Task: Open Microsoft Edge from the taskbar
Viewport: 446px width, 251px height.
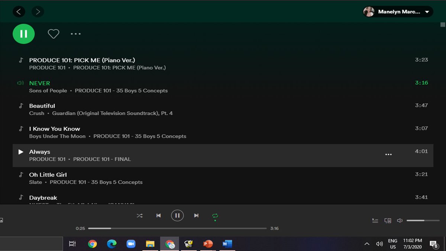Action: coord(111,244)
